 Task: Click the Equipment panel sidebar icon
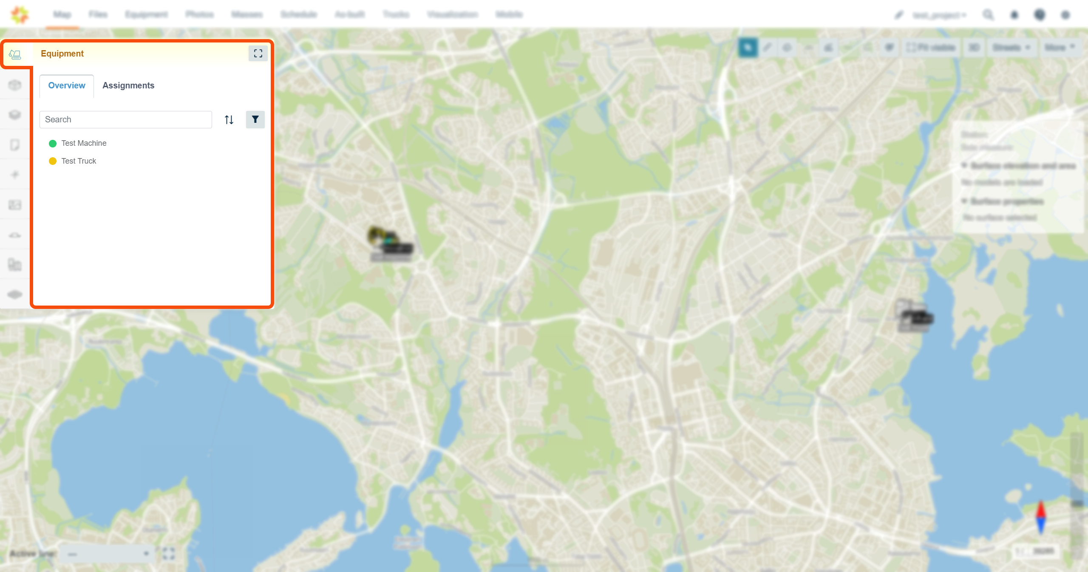(x=15, y=54)
